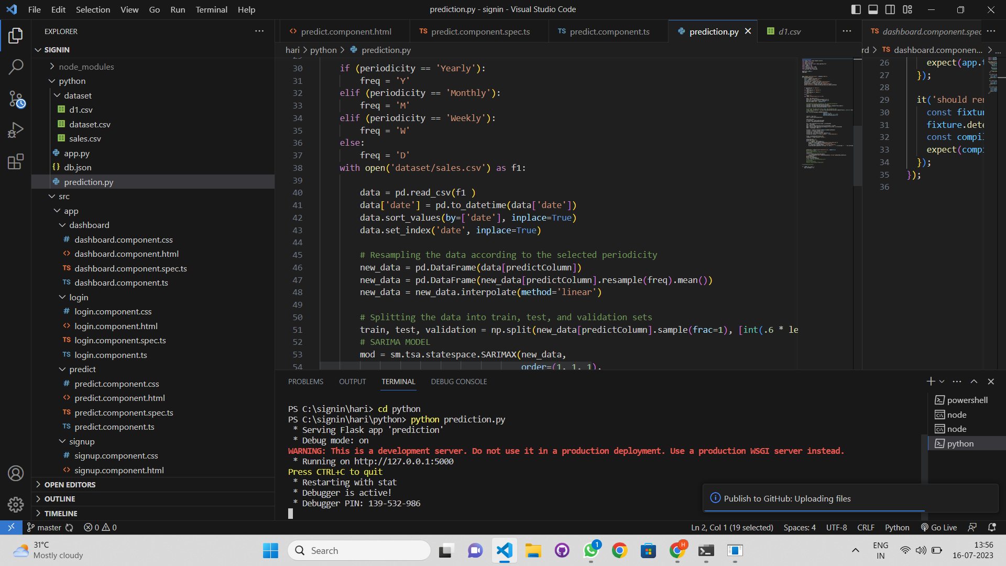Collapse the dashboard folder
This screenshot has width=1006, height=566.
point(89,225)
